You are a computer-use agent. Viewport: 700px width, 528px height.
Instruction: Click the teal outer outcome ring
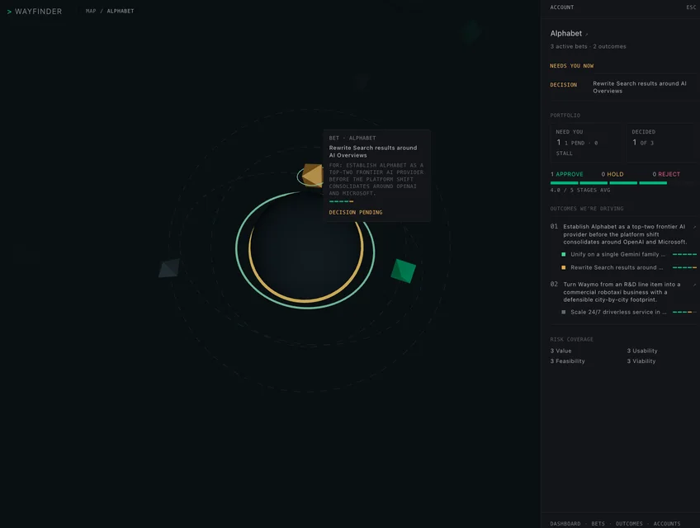coord(305,307)
